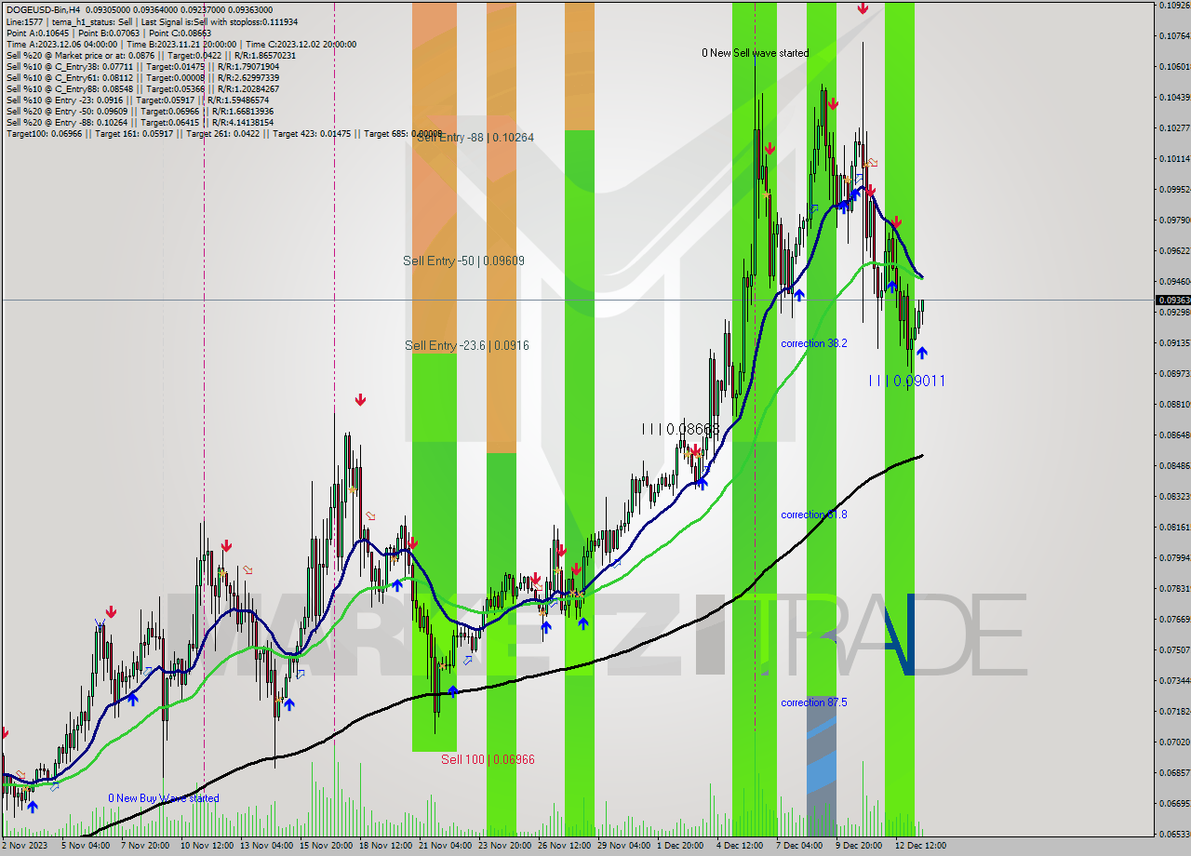
Task: Click the 'Sell %20 @ Entry -88: 0.10264' line
Action: (140, 122)
